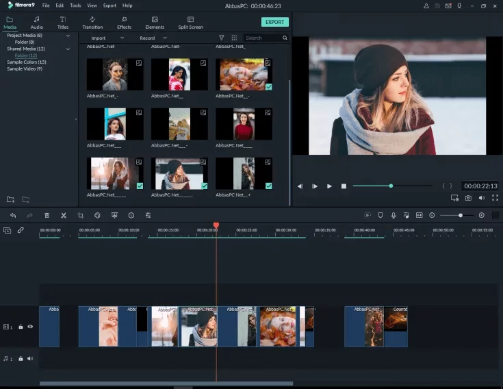Open the filter icon in media library
The width and height of the screenshot is (503, 389).
[x=221, y=38]
